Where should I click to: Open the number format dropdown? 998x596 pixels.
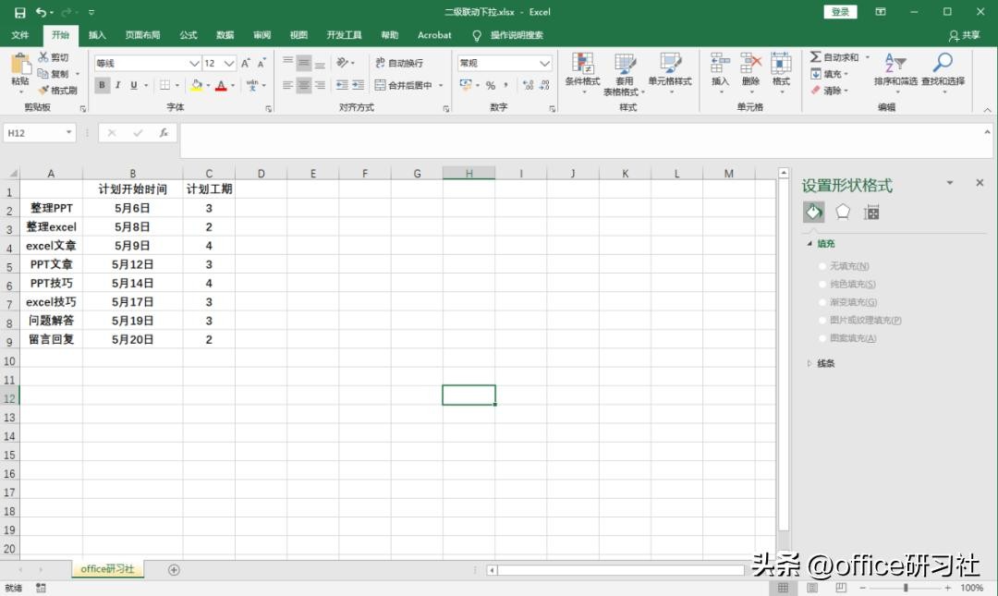click(544, 64)
